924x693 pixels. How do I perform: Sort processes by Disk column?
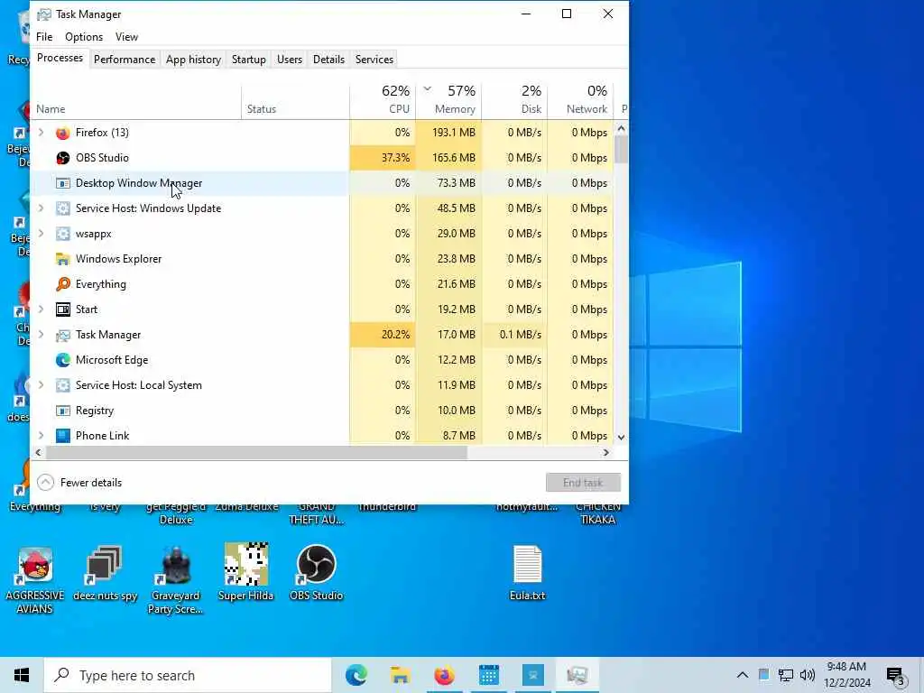515,100
